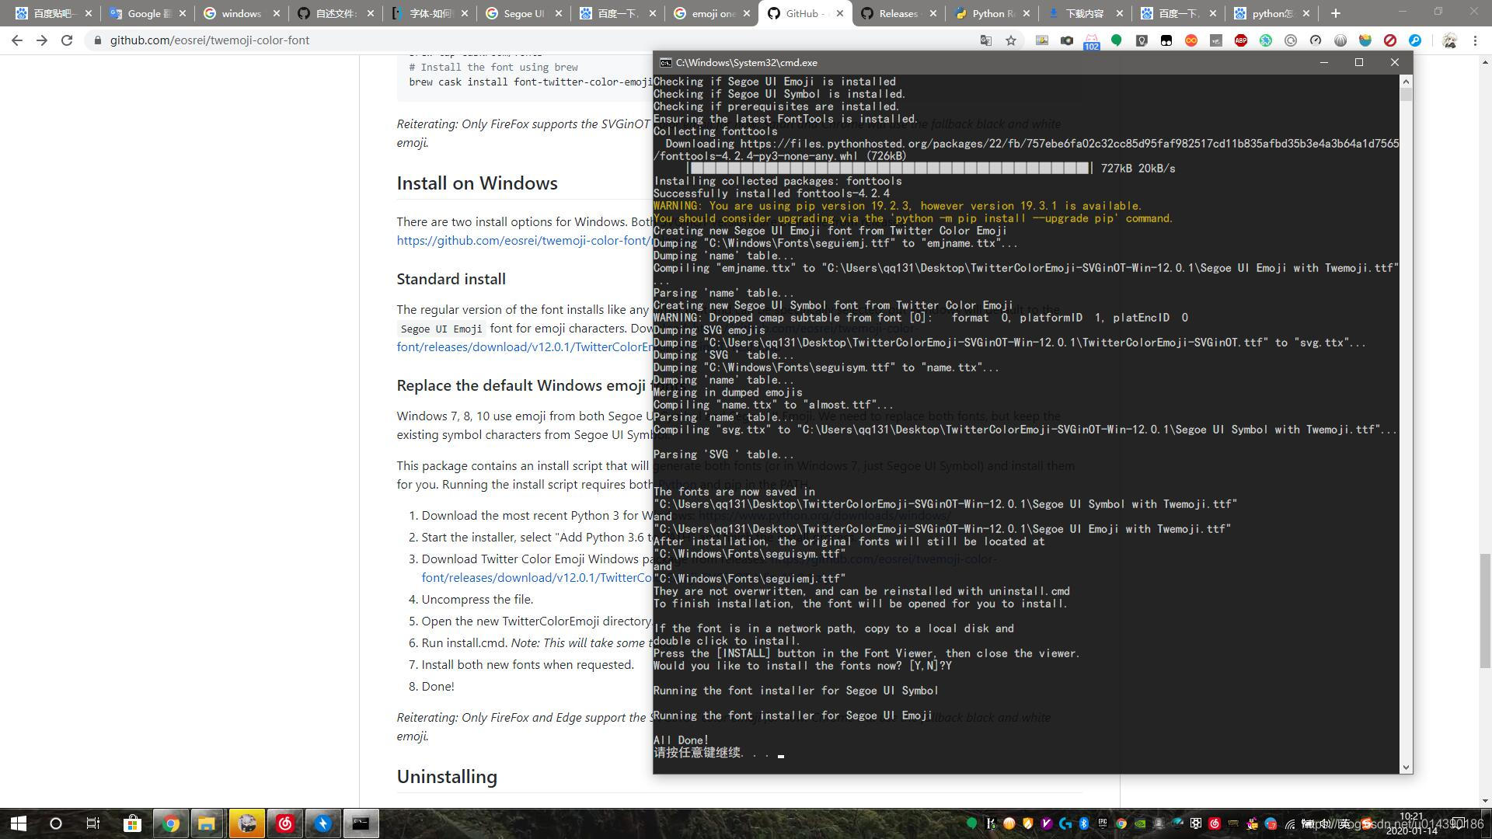Switch to the Segoe UI search tab
The width and height of the screenshot is (1492, 839).
click(524, 13)
